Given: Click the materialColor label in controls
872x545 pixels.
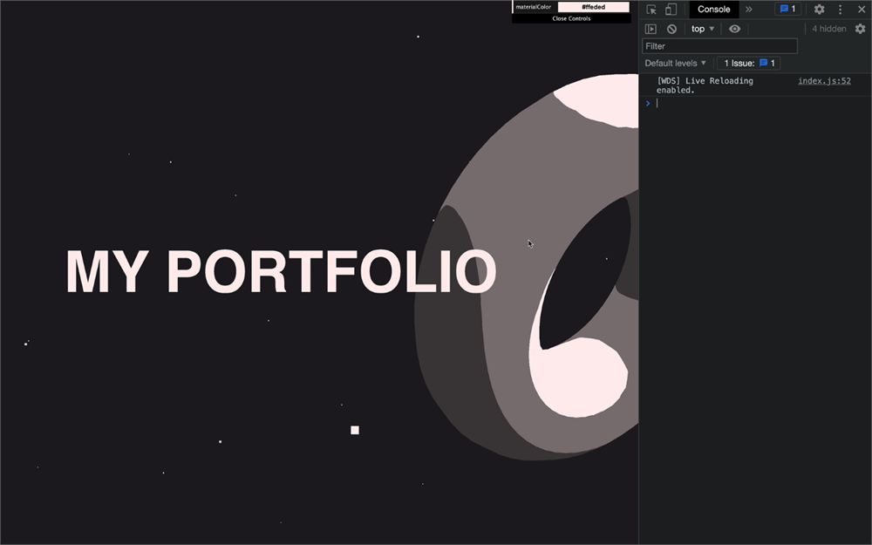Looking at the screenshot, I should (x=534, y=7).
